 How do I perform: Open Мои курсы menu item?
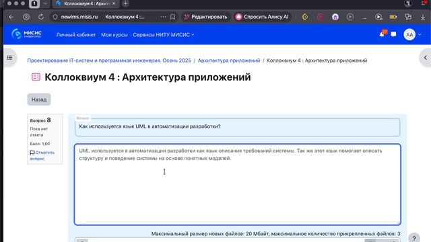114,34
